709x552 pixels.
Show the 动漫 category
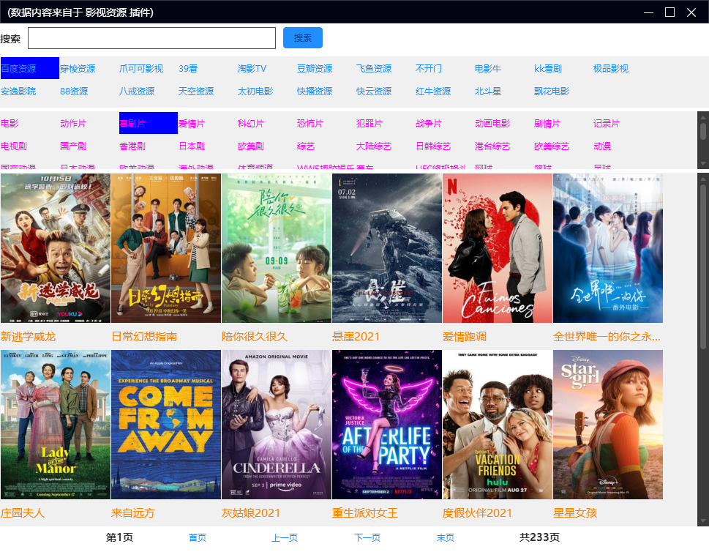[x=602, y=146]
